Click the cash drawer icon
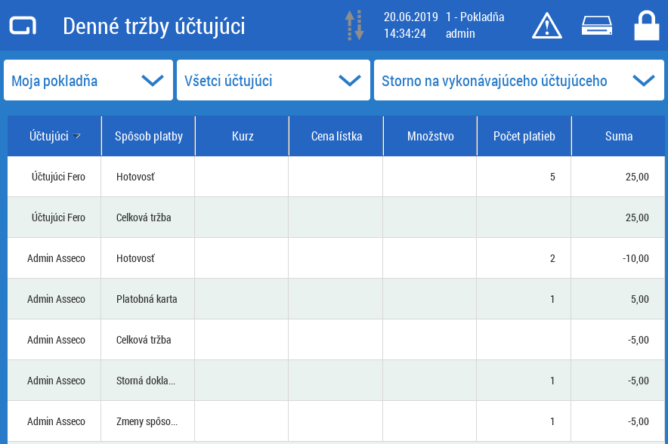Viewport: 668px width, 444px height. (595, 26)
